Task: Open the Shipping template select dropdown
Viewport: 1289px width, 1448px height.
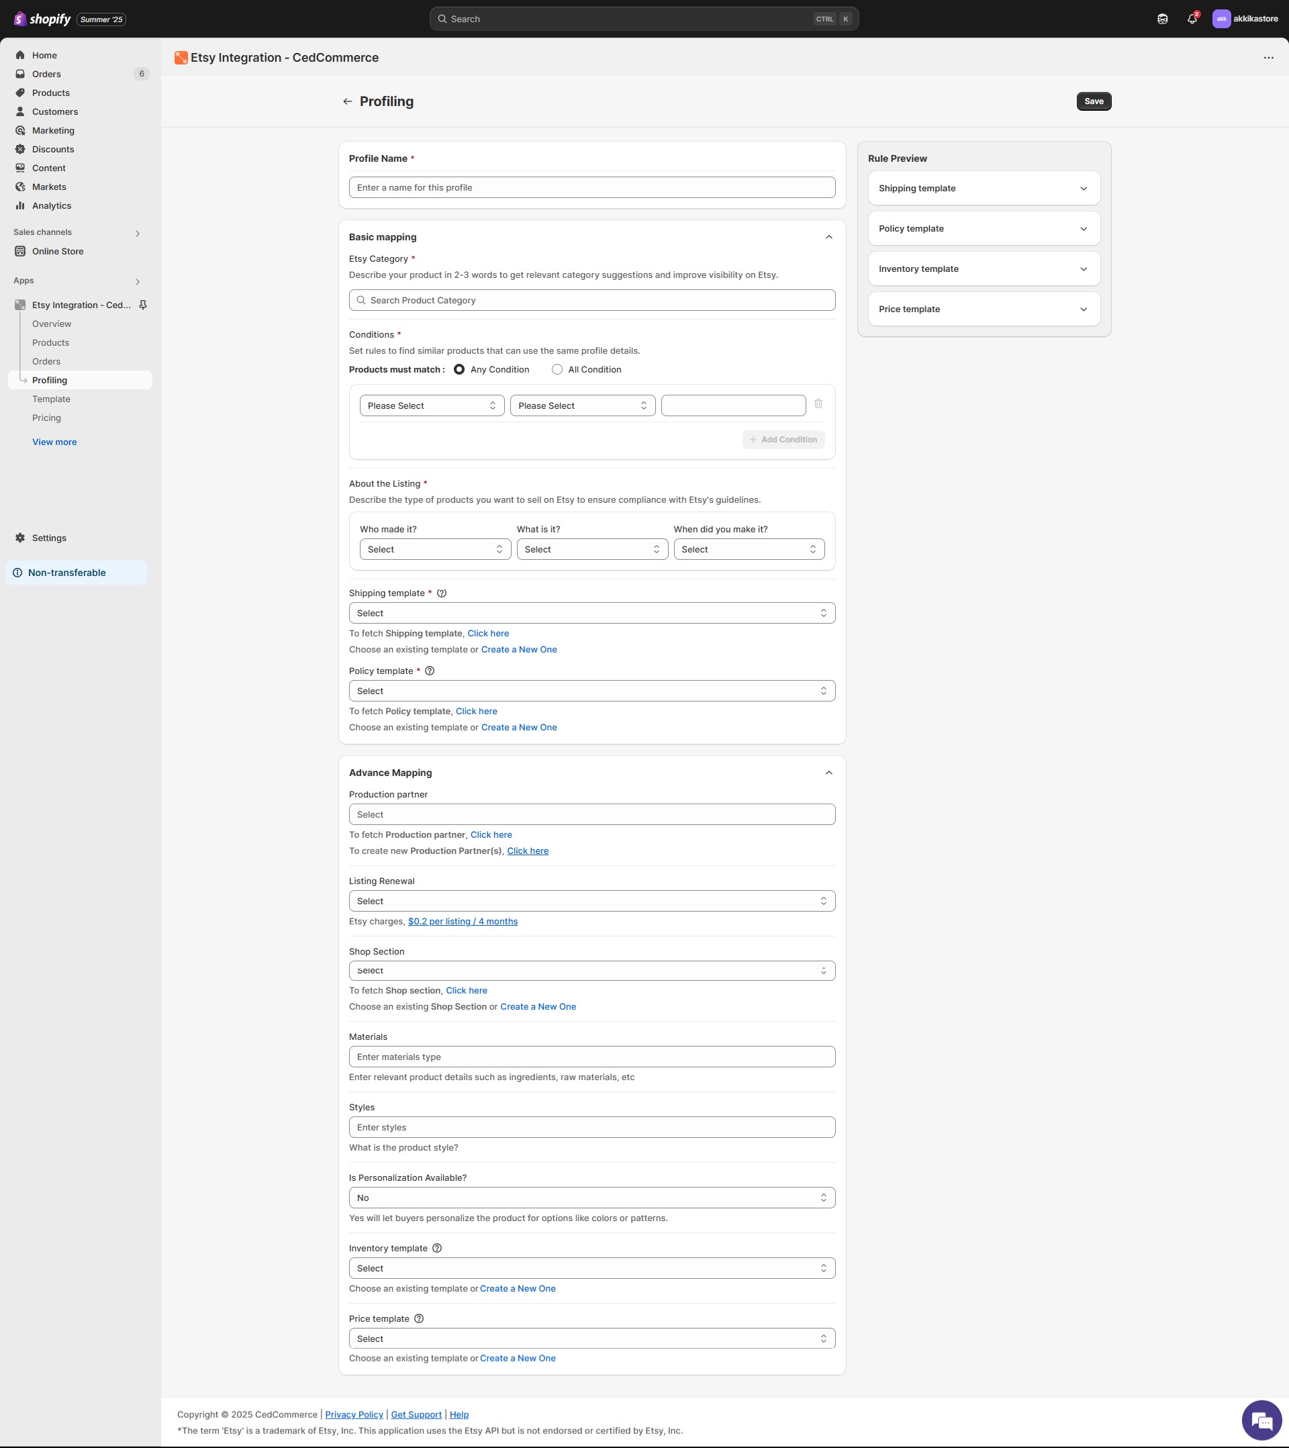Action: coord(591,614)
